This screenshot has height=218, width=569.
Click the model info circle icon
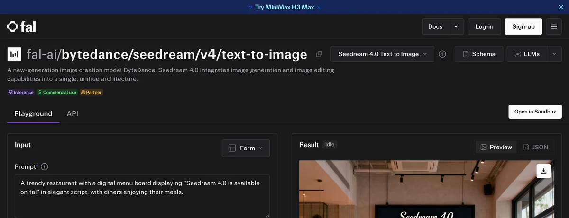coord(442,54)
